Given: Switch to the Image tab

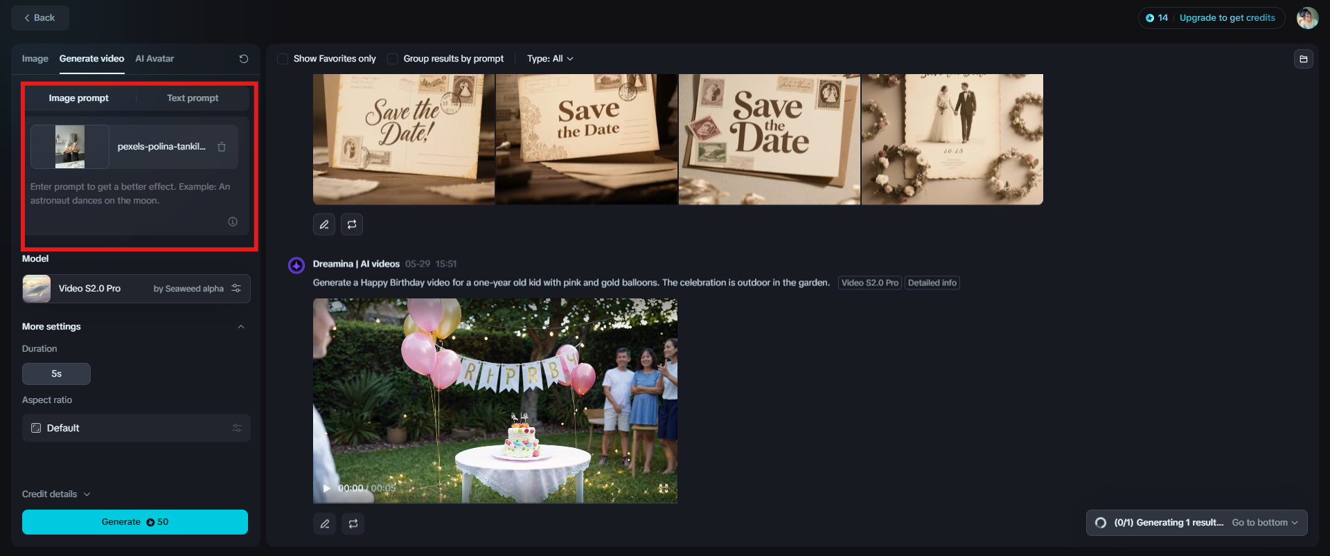Looking at the screenshot, I should (35, 59).
